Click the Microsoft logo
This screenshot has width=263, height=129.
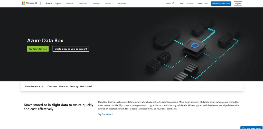coord(29,3)
